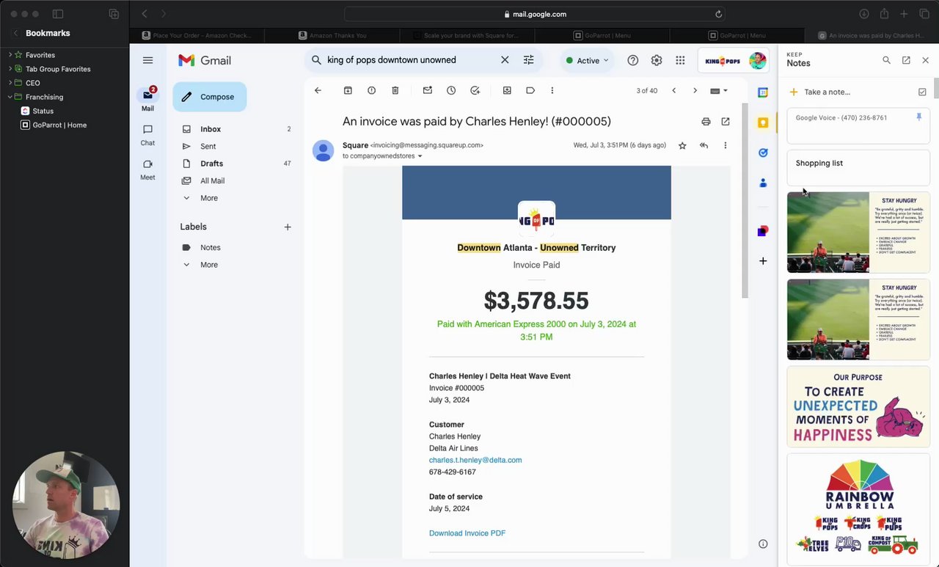Click the Download Invoice PDF link

[467, 533]
